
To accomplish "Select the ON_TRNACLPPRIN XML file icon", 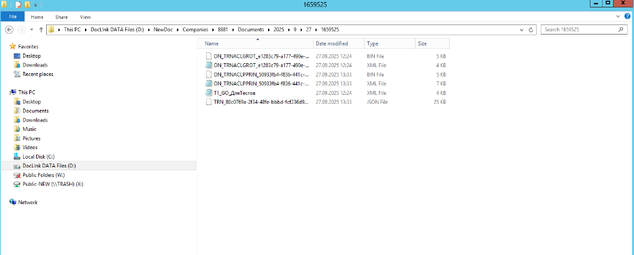I will point(209,83).
